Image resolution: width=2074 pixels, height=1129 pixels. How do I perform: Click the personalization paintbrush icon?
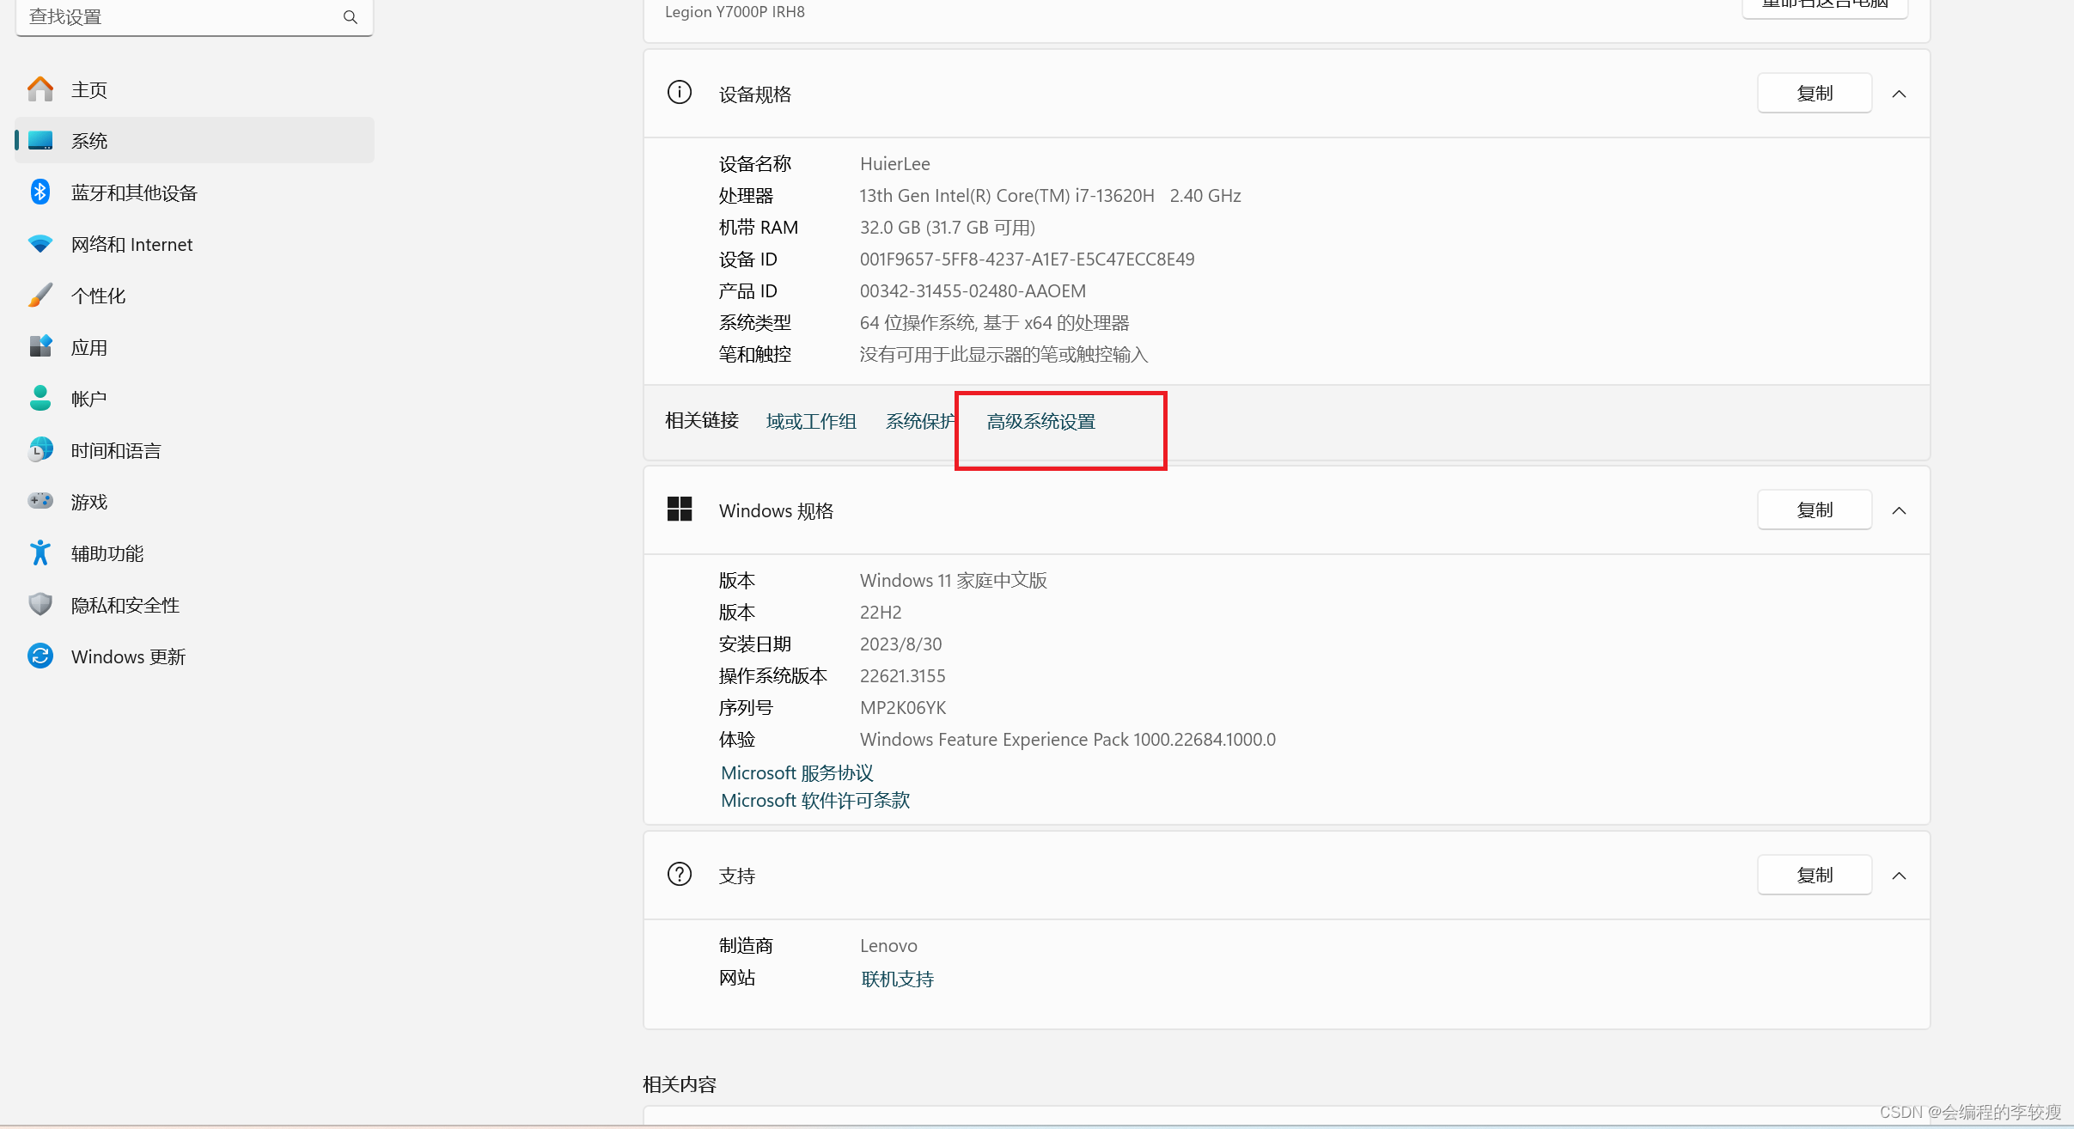point(40,296)
